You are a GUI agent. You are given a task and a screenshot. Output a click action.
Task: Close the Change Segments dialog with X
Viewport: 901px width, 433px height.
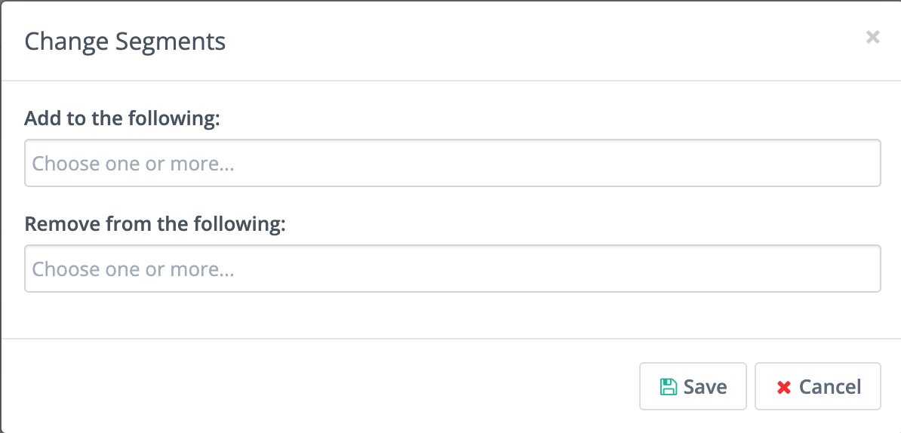tap(872, 37)
